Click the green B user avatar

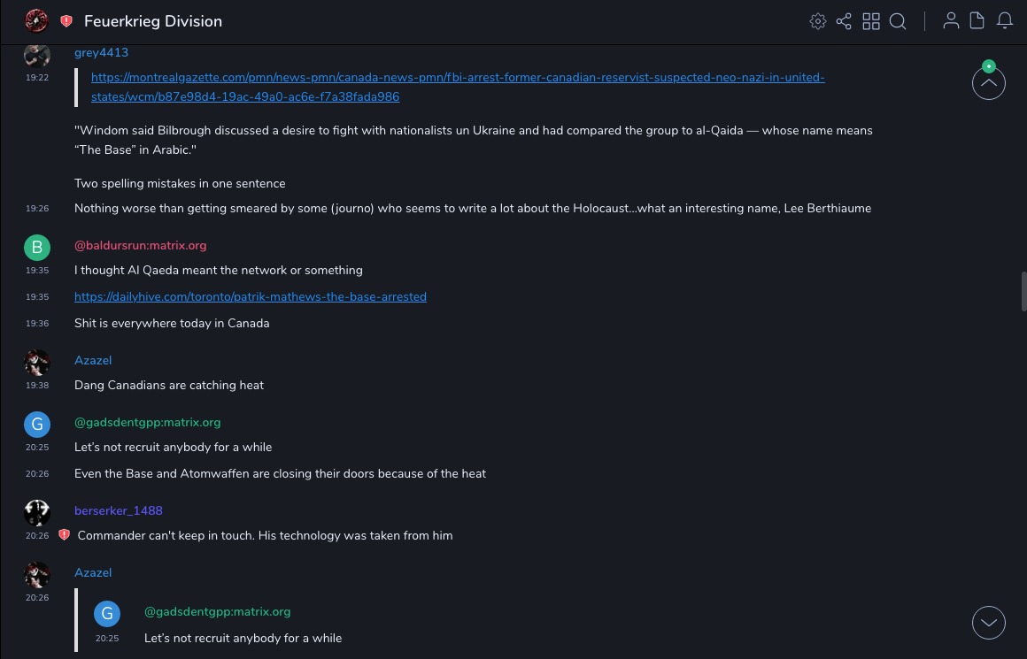click(x=37, y=247)
